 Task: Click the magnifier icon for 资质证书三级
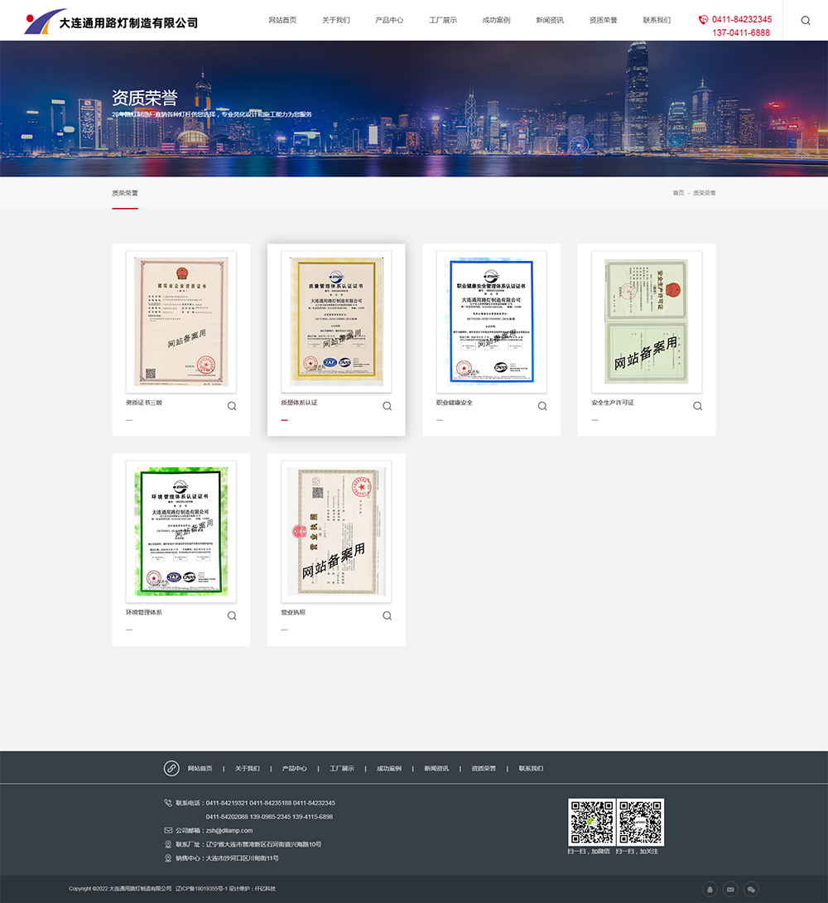coord(232,406)
